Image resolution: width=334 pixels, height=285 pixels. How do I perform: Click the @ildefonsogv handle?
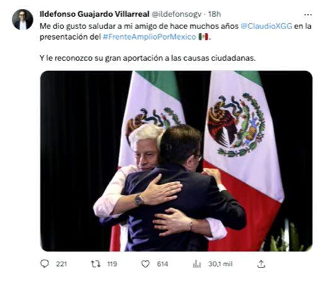coord(176,15)
